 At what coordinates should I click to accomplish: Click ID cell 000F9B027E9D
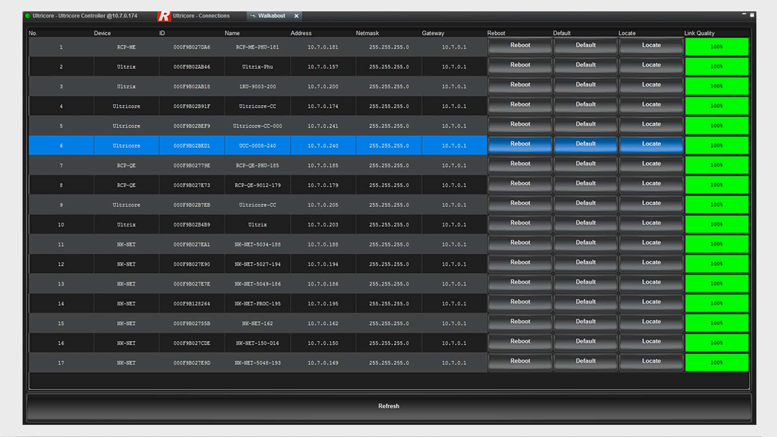click(192, 363)
